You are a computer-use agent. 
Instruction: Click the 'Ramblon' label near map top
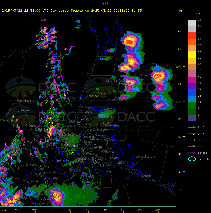point(83,73)
